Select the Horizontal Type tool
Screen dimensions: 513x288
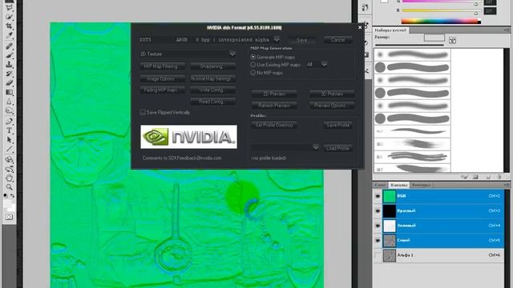pyautogui.click(x=9, y=130)
